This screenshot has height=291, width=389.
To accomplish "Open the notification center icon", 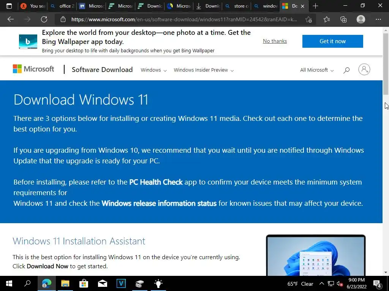I will pyautogui.click(x=377, y=284).
